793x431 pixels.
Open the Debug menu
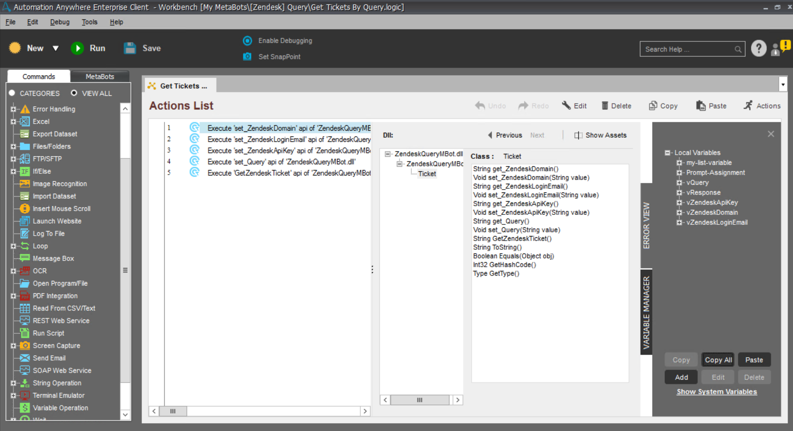pos(60,22)
